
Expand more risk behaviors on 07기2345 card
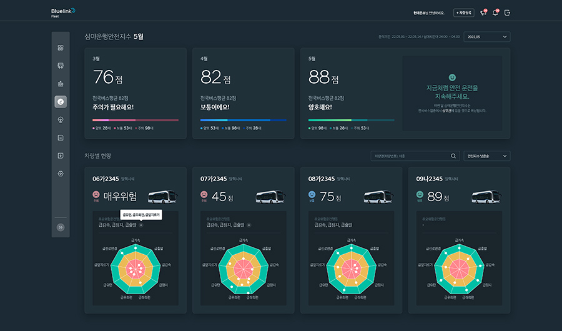point(249,225)
